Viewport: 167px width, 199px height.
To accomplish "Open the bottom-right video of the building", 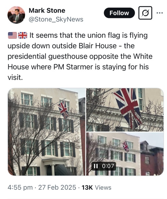I will [125, 154].
